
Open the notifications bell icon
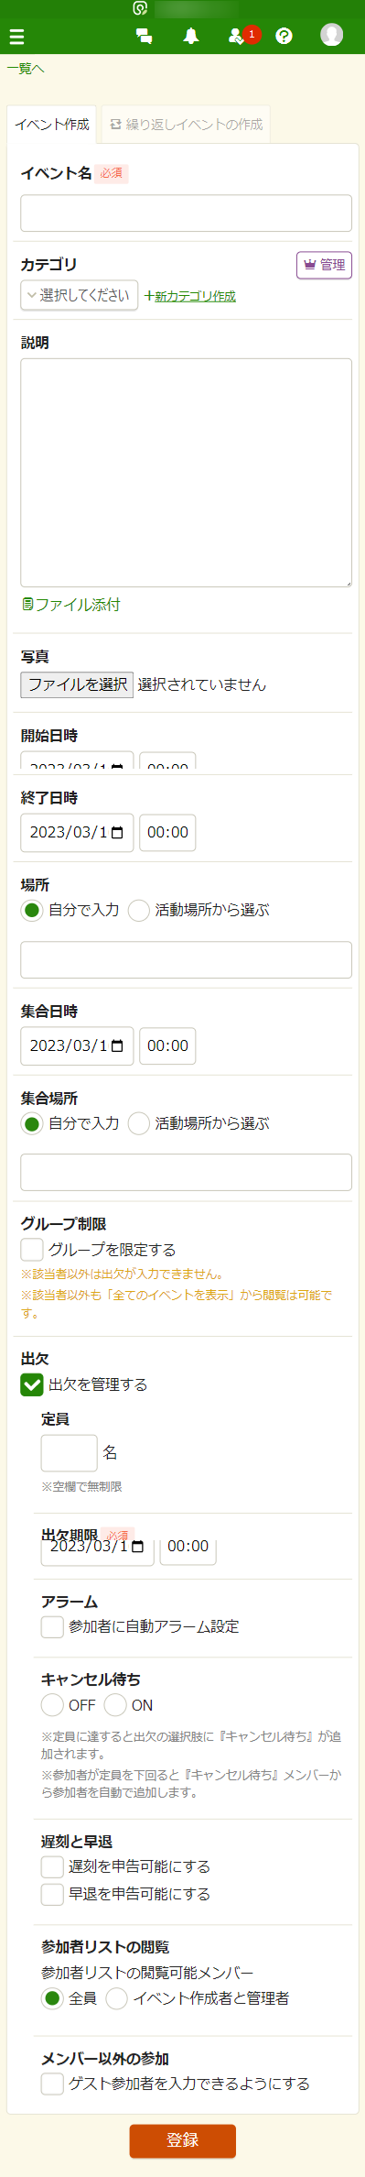[x=191, y=37]
